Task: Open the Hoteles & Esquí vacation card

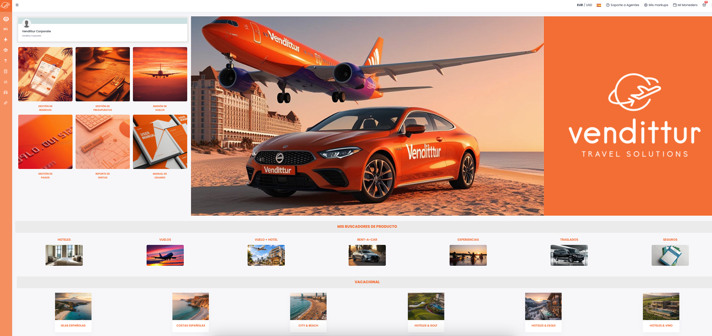Action: click(543, 312)
